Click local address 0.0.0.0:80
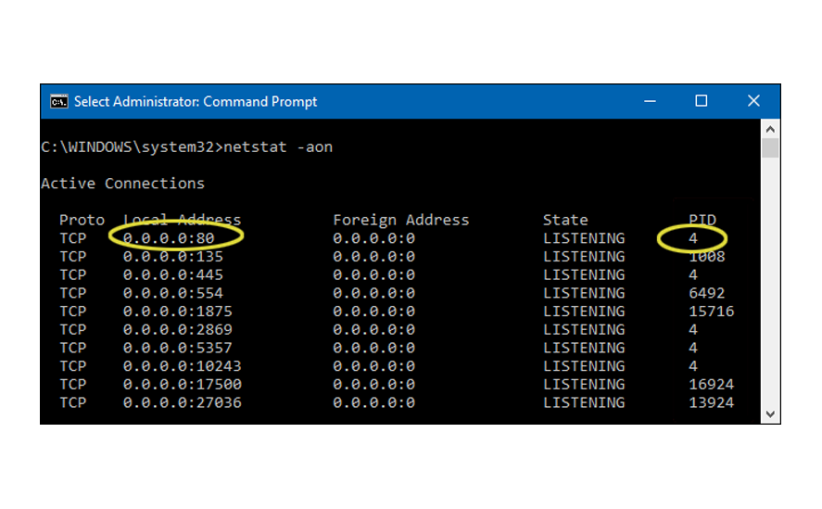 point(169,238)
